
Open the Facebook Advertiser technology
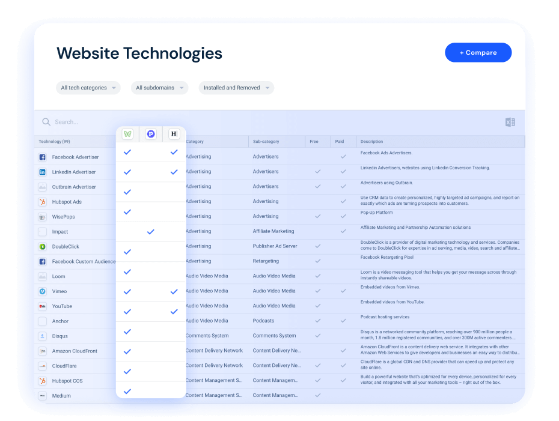pyautogui.click(x=75, y=157)
